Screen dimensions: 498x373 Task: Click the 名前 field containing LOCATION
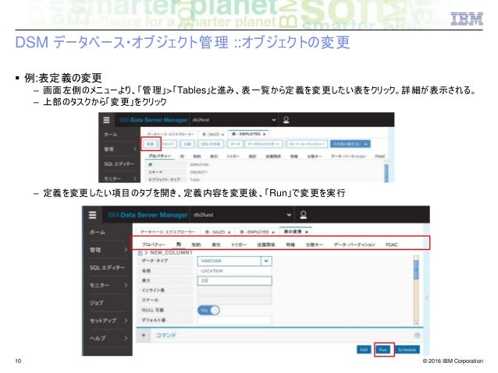point(234,271)
